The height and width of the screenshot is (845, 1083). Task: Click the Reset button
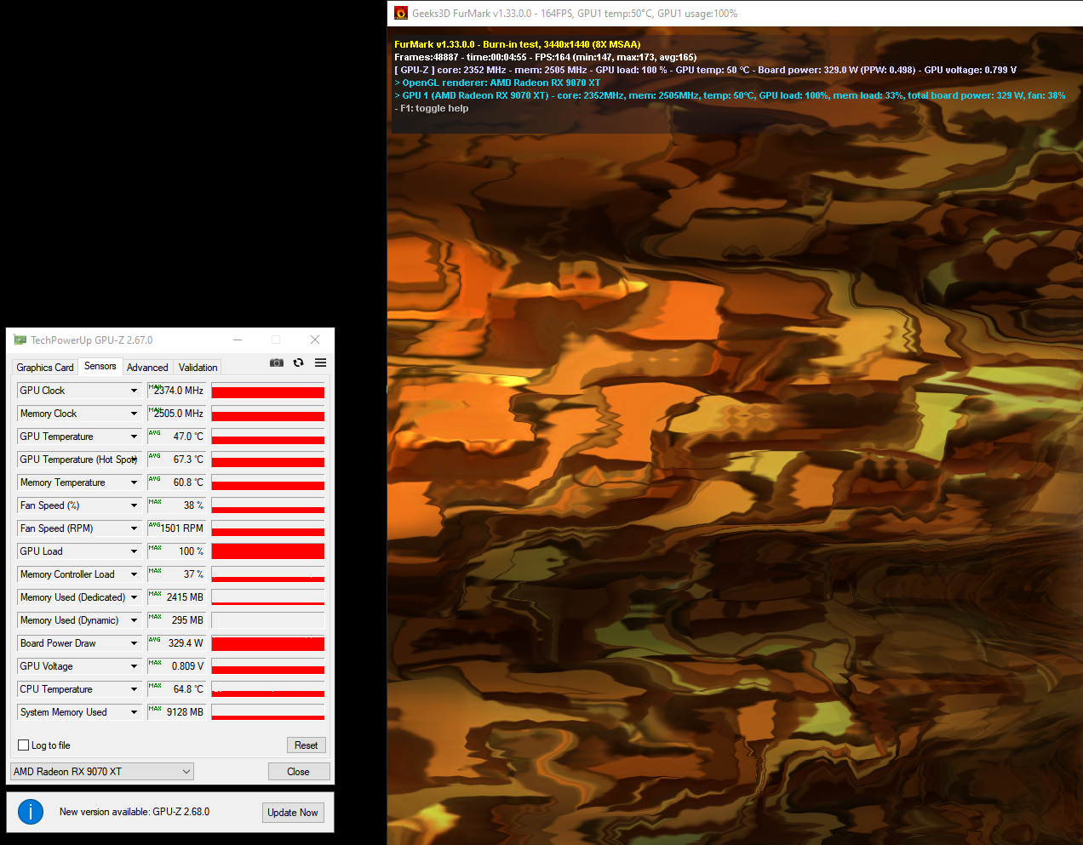306,745
